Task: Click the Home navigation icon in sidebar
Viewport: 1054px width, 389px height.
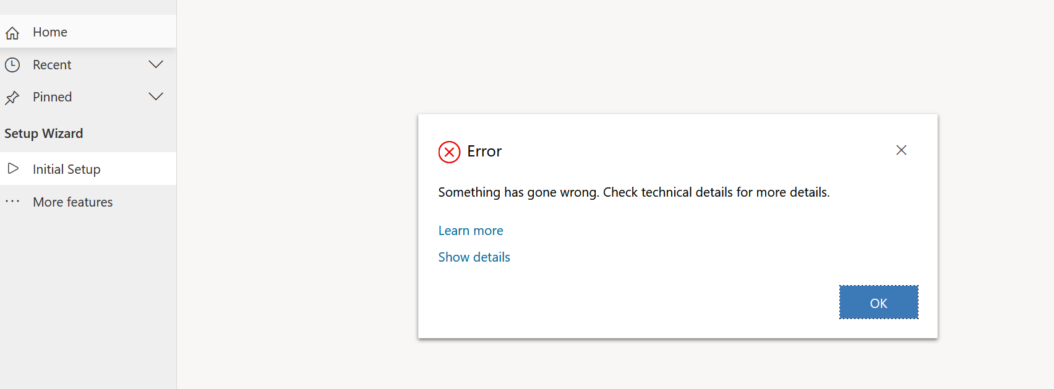Action: click(x=12, y=32)
